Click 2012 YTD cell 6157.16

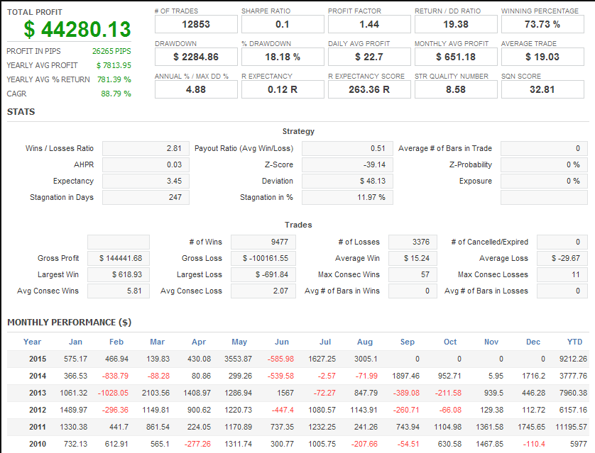point(573,410)
